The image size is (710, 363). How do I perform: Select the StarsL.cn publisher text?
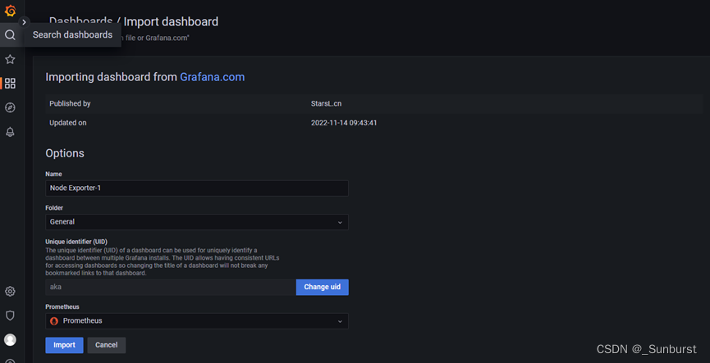click(326, 103)
